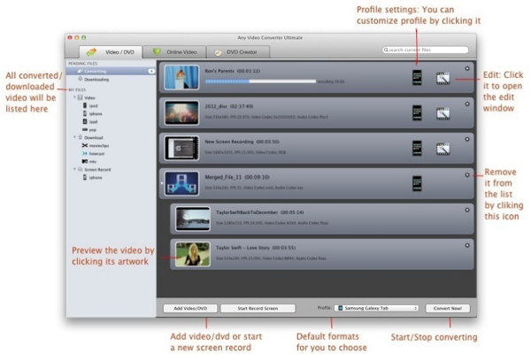Open edit window for 2012_disc
This screenshot has height=361, width=531.
tap(443, 114)
